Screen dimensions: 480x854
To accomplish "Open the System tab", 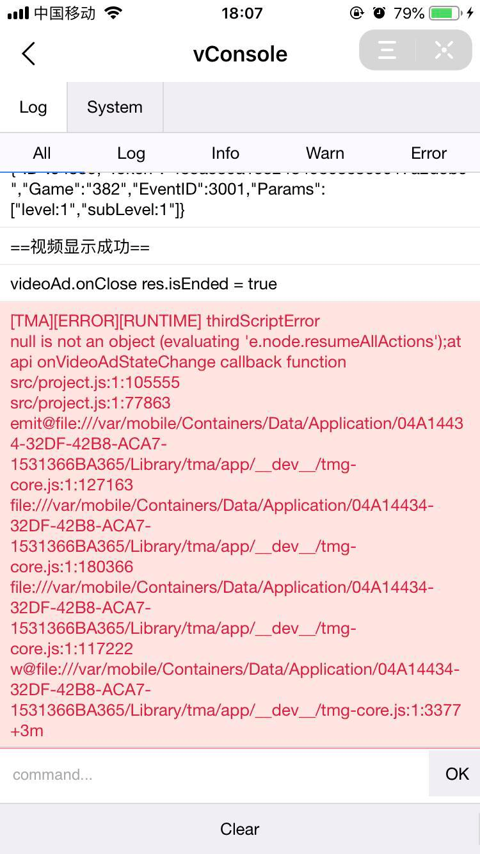I will tap(115, 108).
